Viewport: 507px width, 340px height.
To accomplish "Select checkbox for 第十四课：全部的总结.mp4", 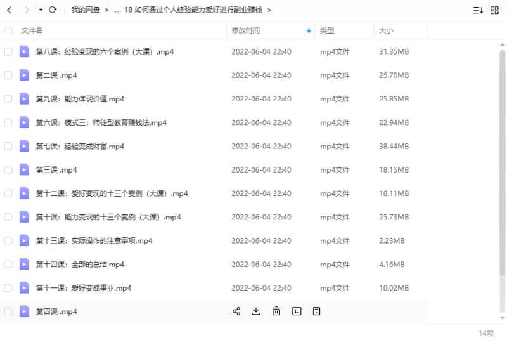I will click(x=8, y=264).
